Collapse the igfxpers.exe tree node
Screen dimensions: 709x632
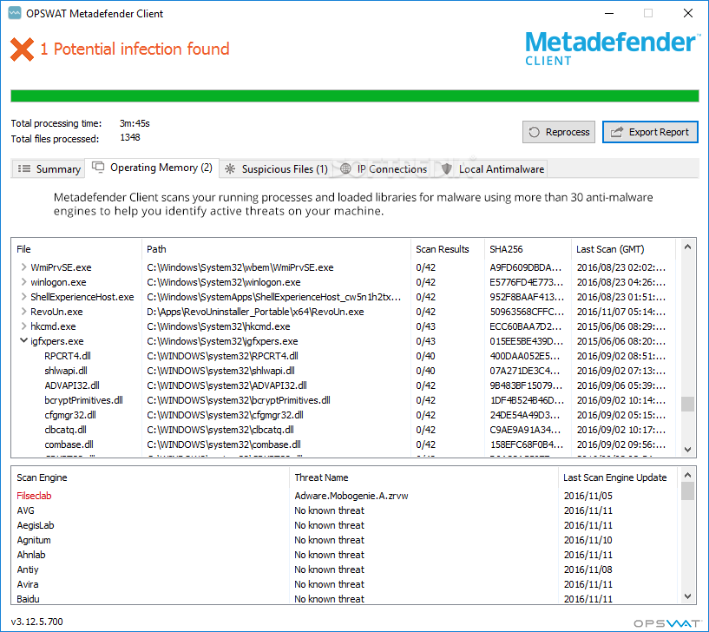(23, 340)
